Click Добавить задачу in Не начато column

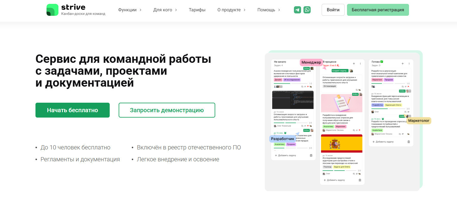pos(285,155)
